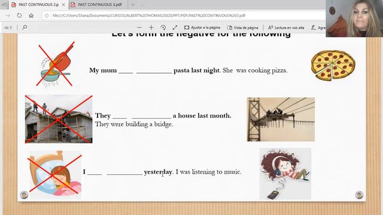Click the pizza picture

(x=333, y=65)
